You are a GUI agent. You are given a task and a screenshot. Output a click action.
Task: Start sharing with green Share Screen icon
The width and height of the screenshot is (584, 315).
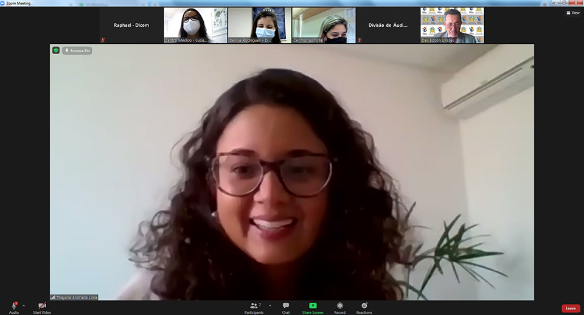coord(313,306)
